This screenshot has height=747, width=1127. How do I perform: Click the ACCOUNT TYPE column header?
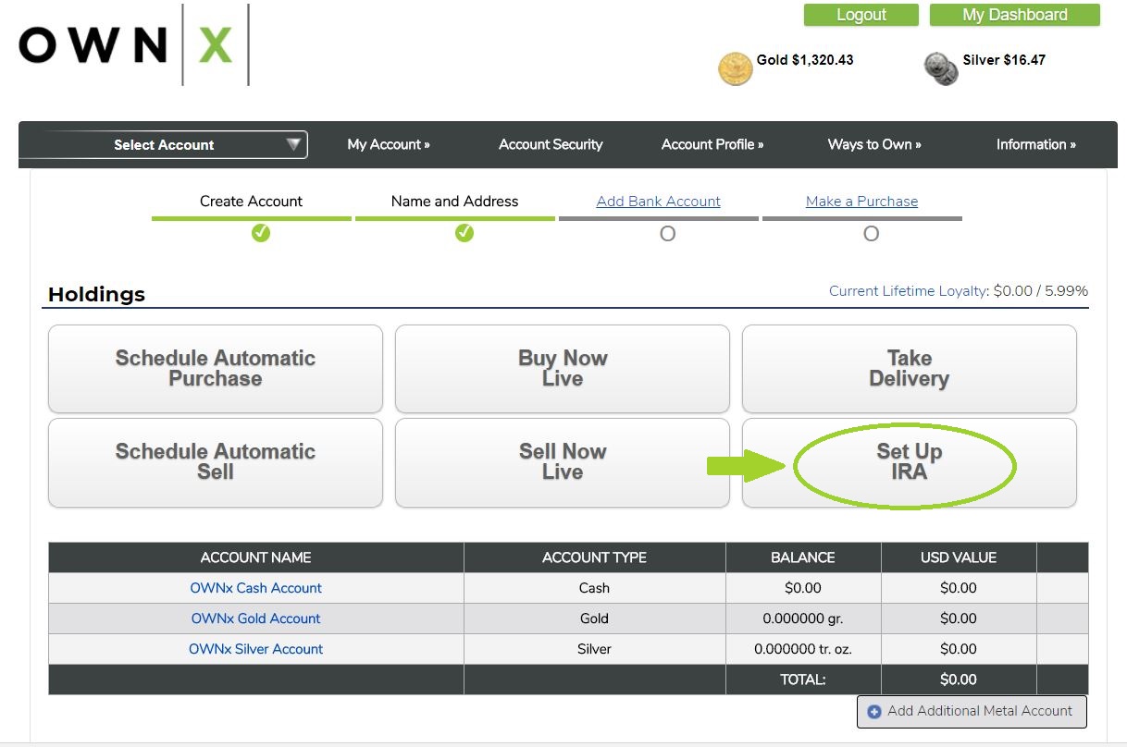tap(595, 557)
